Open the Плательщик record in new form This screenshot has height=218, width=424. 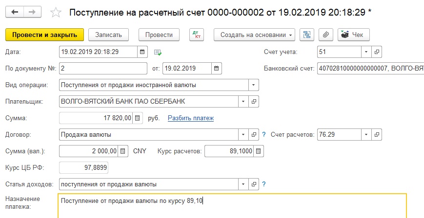[254, 101]
